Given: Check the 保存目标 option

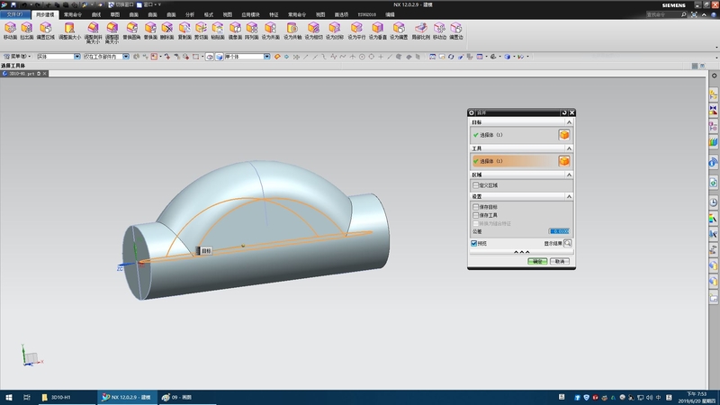Looking at the screenshot, I should pyautogui.click(x=475, y=207).
